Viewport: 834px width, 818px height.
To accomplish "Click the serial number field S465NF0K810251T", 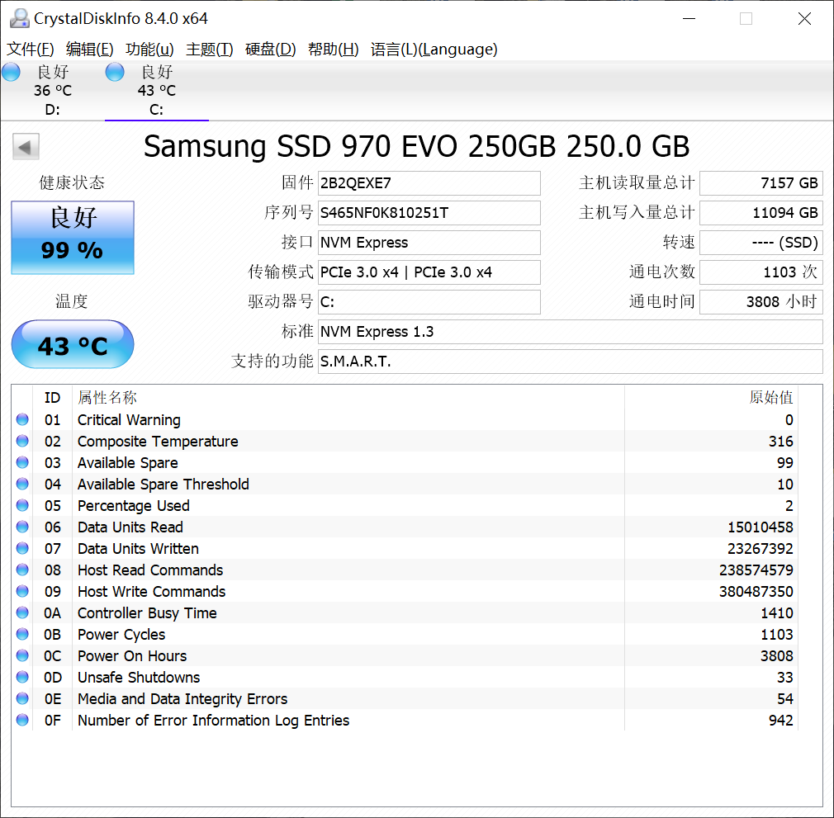I will (429, 213).
